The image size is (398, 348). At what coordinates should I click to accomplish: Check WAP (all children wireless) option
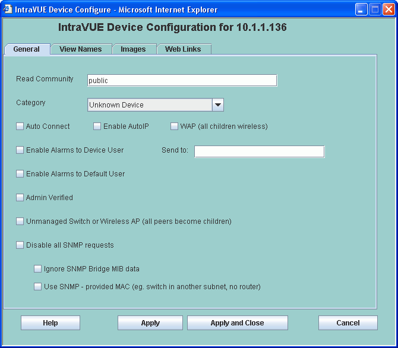click(174, 126)
